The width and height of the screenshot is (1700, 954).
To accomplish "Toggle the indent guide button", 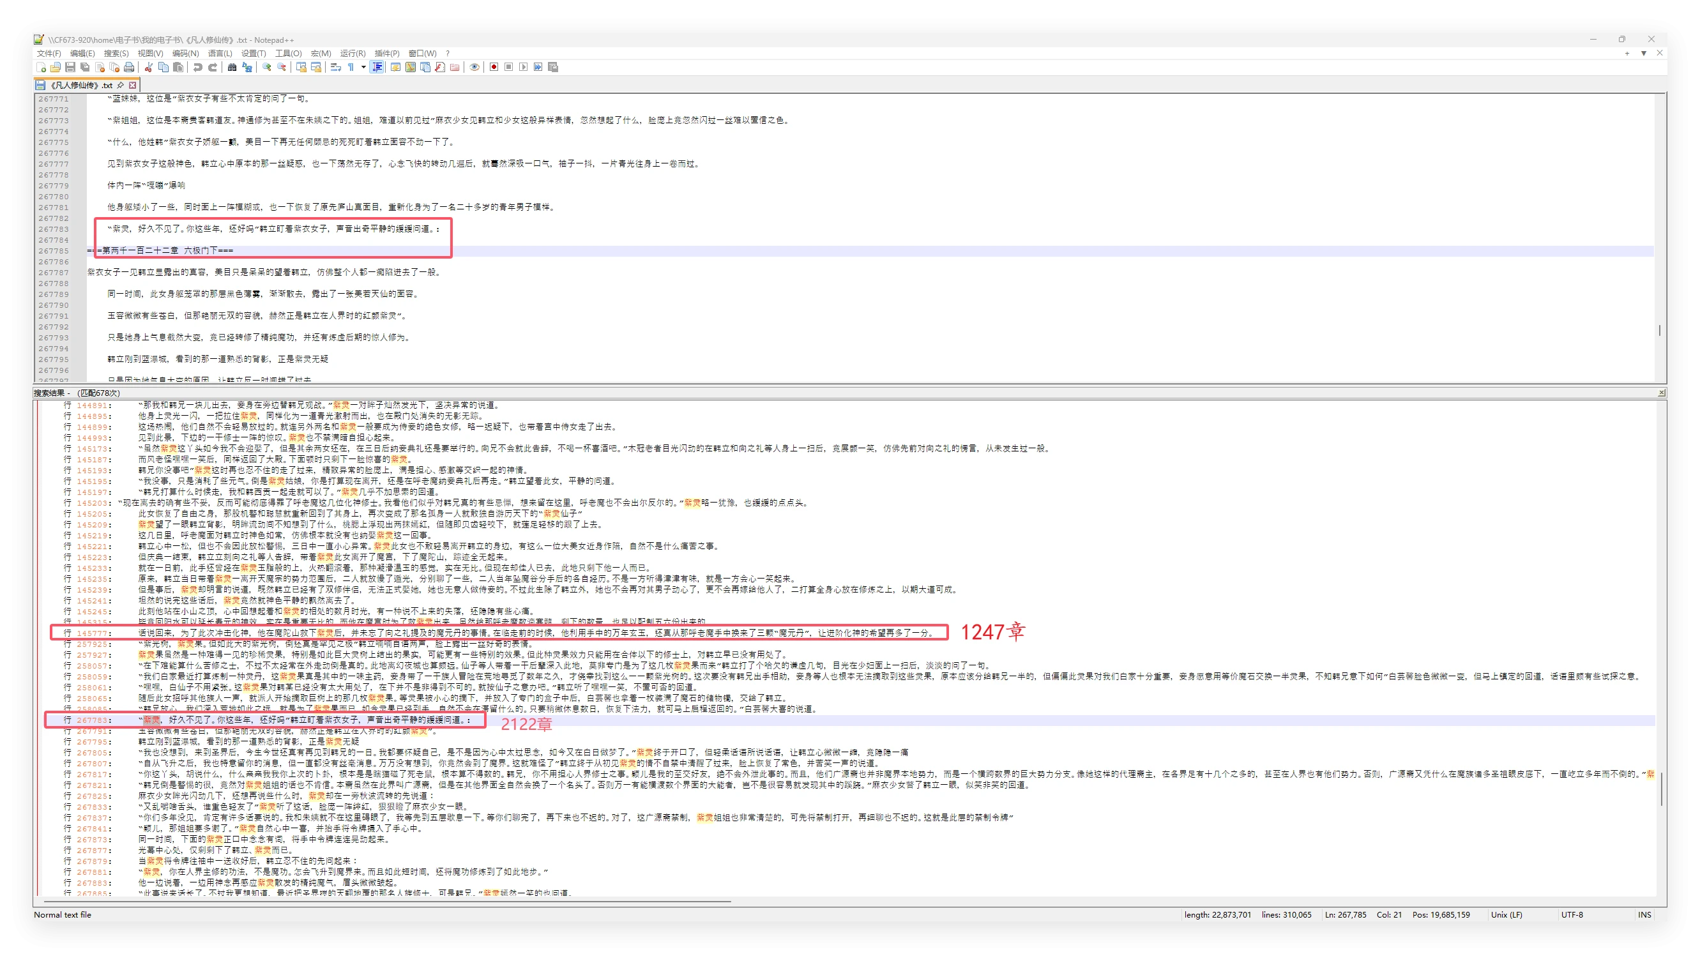I will [377, 67].
